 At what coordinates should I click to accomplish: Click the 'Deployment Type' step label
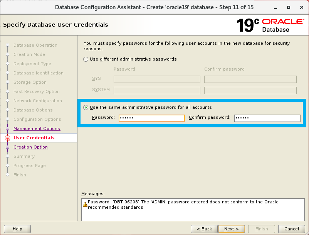click(32, 64)
